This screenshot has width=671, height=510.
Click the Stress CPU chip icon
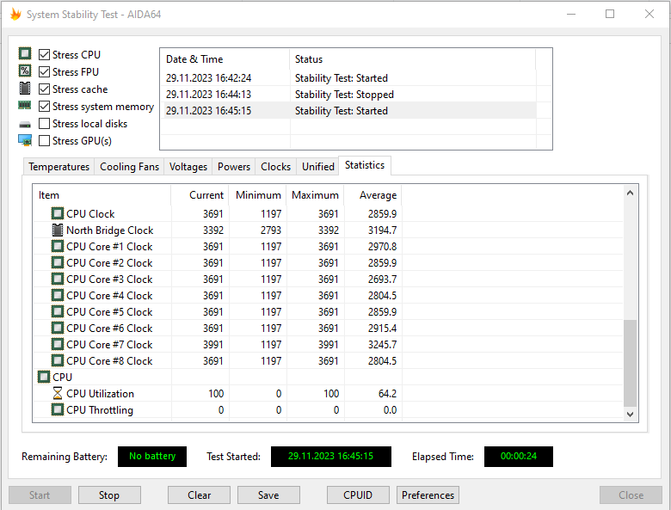pyautogui.click(x=25, y=53)
